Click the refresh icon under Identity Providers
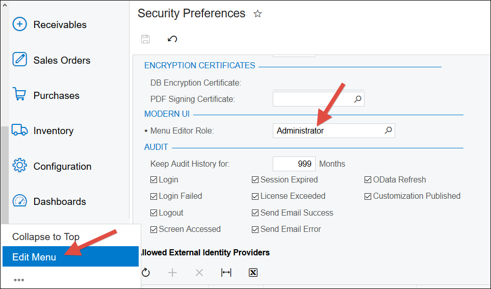Screen dimensions: 491x289 point(146,272)
